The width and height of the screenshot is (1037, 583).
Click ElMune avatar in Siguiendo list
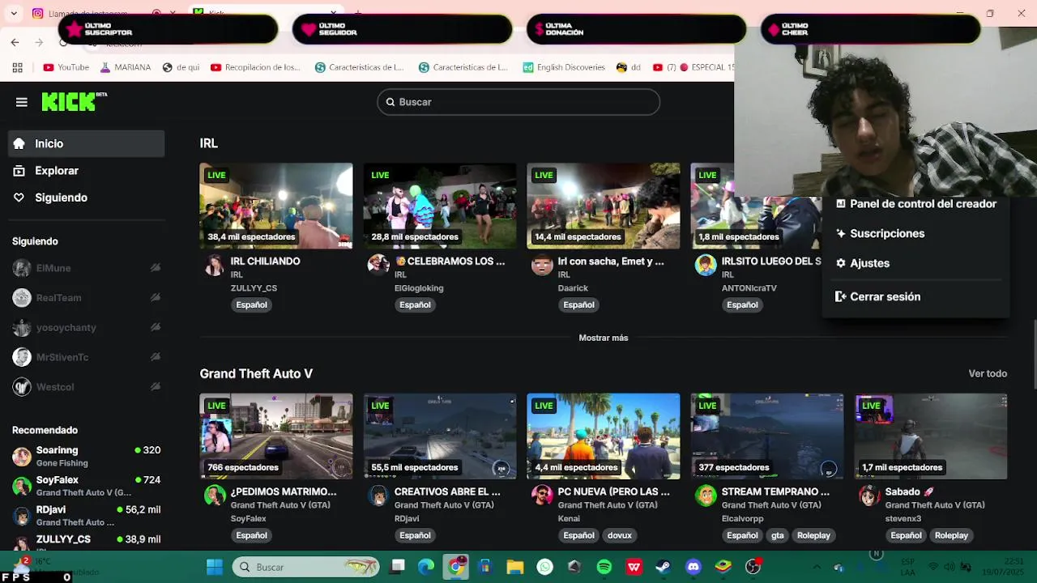click(22, 268)
